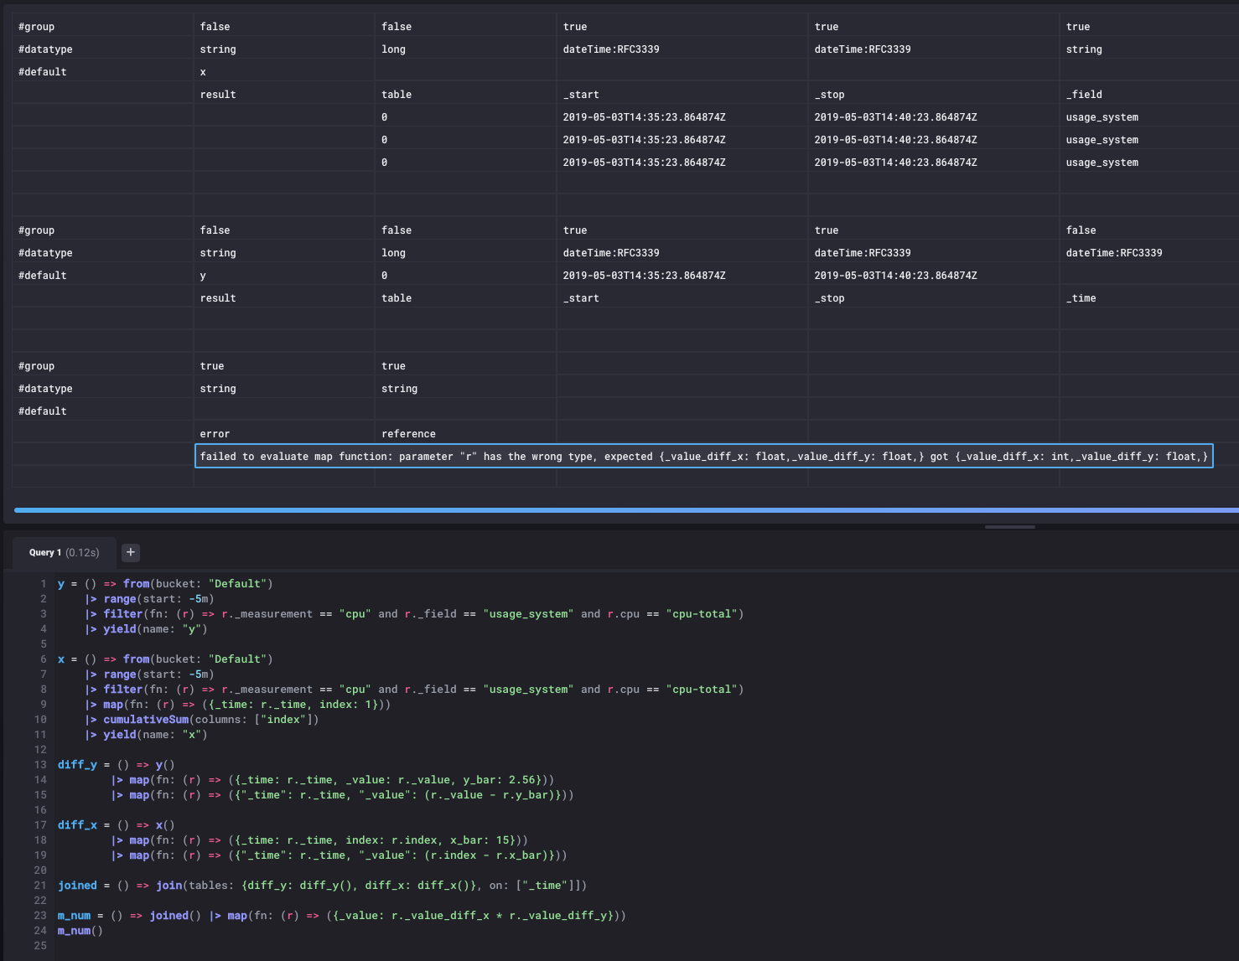Click the horizontal scrollbar under the results table
Image resolution: width=1239 pixels, height=961 pixels.
coord(626,509)
